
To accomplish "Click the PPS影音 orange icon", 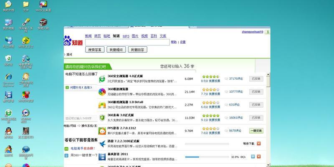I will (102, 131).
